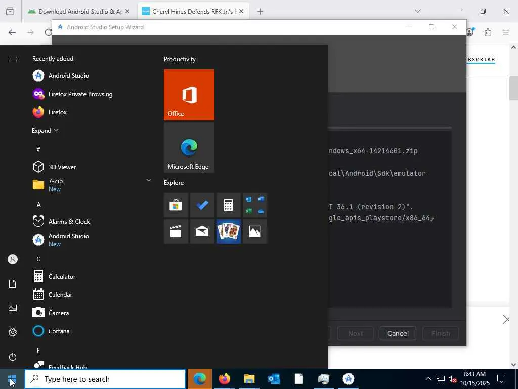Viewport: 518px width, 389px height.
Task: Open 3D Viewer app
Action: [91, 167]
